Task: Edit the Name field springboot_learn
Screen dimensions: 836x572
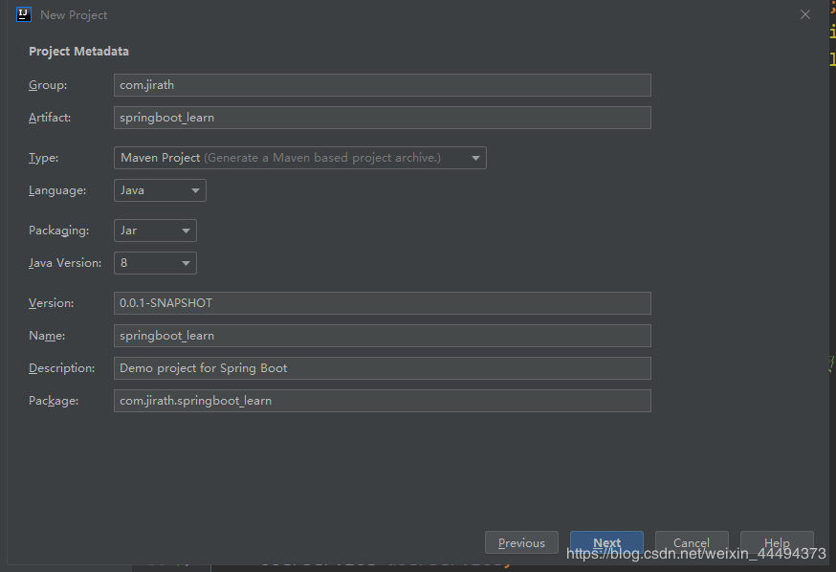Action: tap(383, 336)
